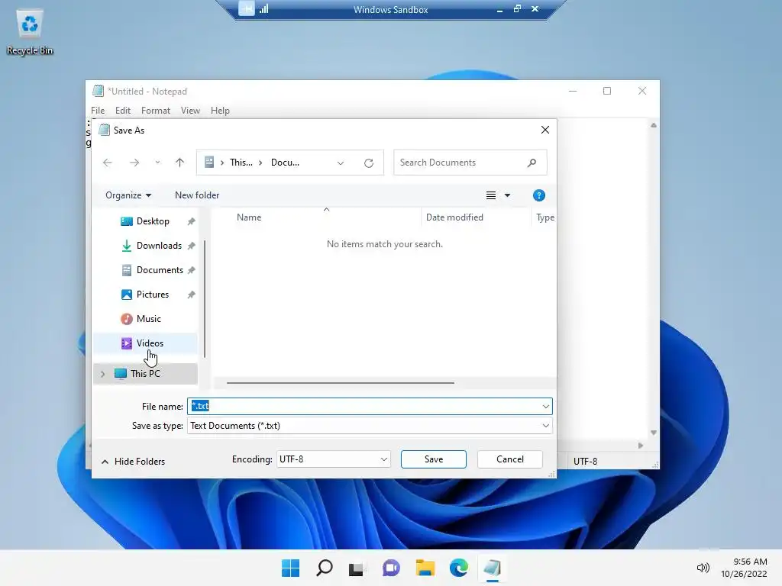Click the File name input field
Screen dimensions: 782x586
pyautogui.click(x=370, y=406)
